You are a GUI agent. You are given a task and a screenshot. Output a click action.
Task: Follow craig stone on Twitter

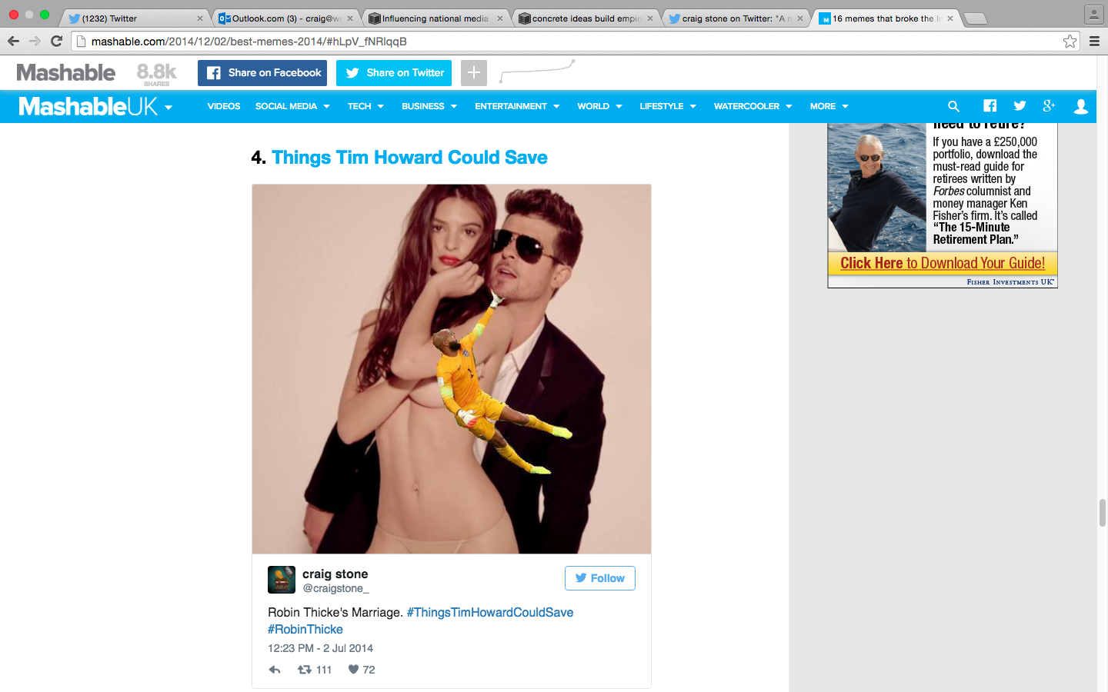tap(600, 578)
